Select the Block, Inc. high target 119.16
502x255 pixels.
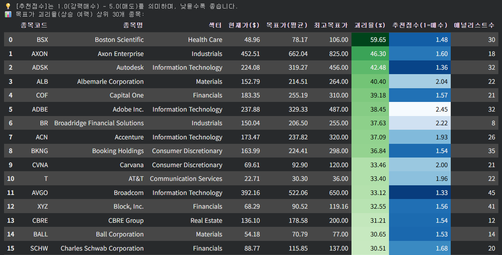click(339, 206)
